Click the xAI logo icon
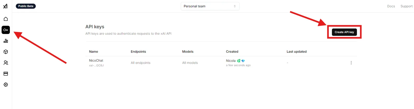 click(5, 6)
